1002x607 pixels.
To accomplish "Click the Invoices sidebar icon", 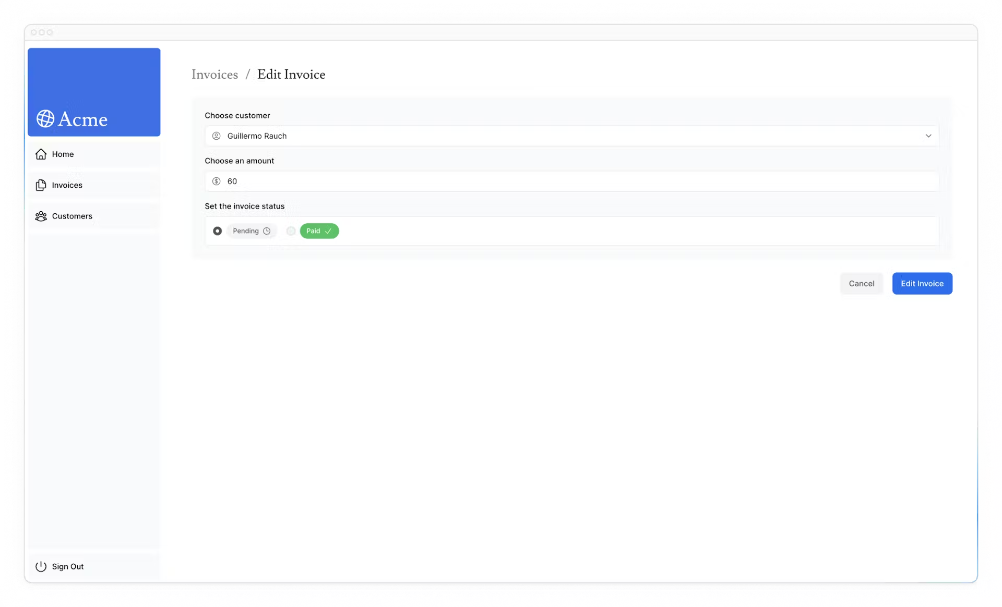I will 41,185.
